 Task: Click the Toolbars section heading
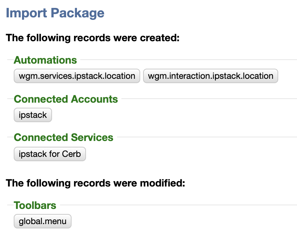35,205
